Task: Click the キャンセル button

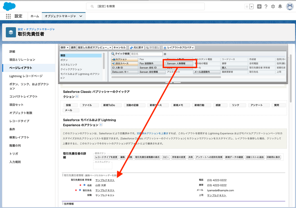Action: tap(120, 48)
